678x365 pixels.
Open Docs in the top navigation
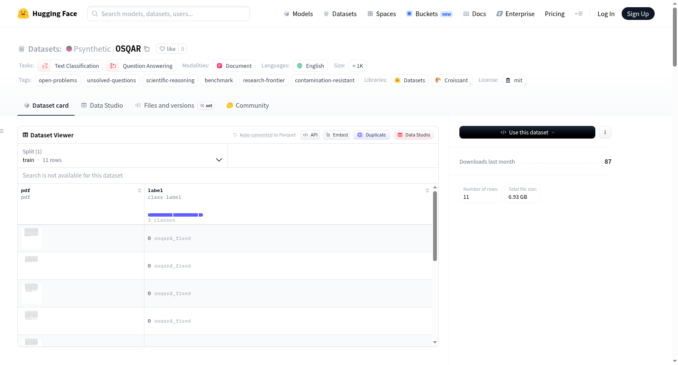[x=474, y=14]
